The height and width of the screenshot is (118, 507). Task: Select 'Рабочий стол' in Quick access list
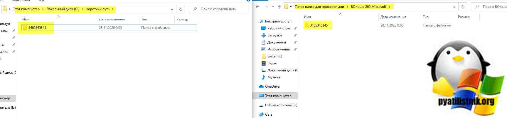(x=278, y=28)
